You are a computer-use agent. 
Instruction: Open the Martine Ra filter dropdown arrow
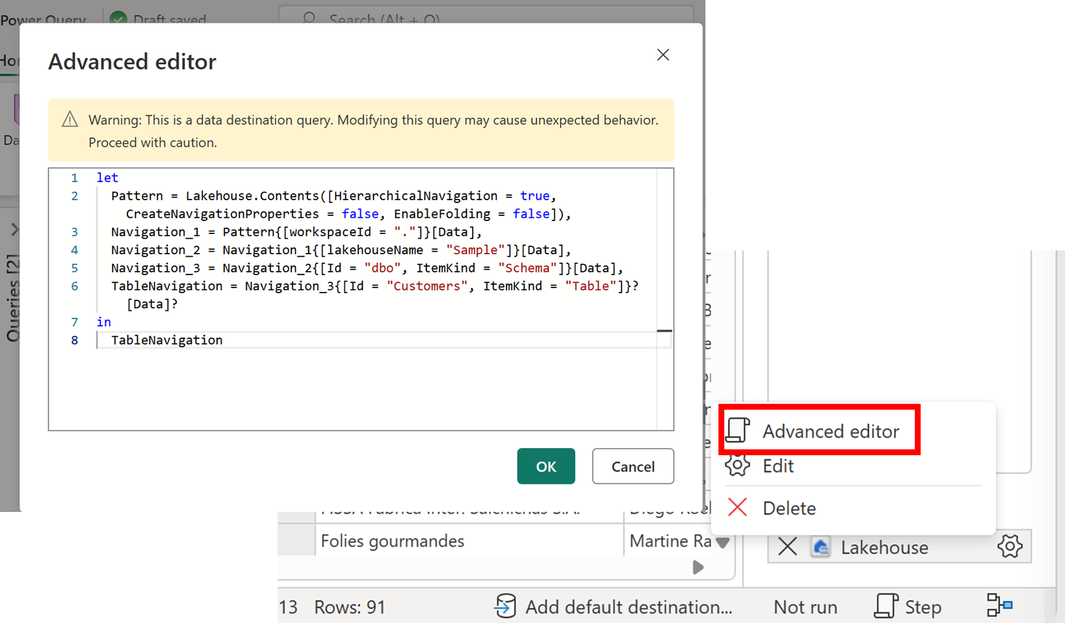(723, 542)
